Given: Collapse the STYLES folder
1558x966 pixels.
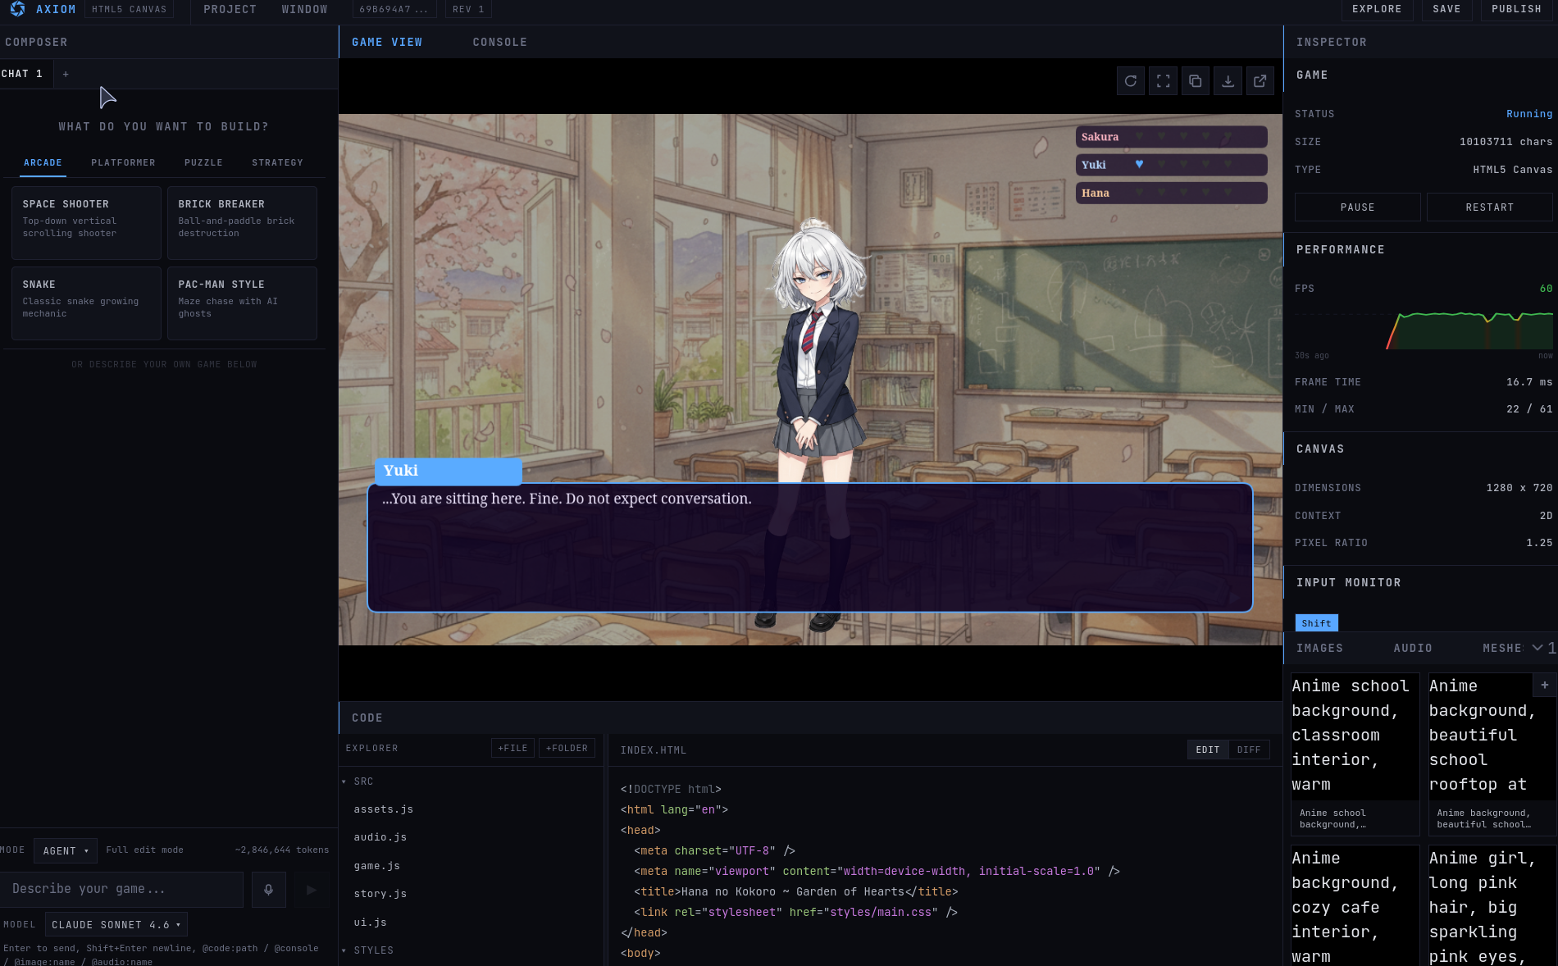Looking at the screenshot, I should click(x=368, y=950).
